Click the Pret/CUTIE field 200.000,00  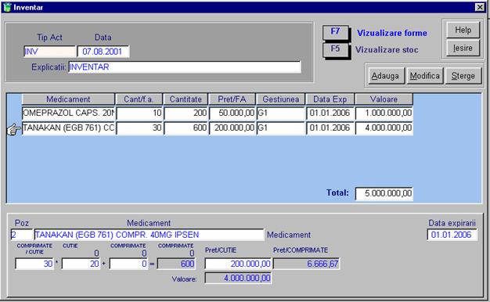point(238,264)
